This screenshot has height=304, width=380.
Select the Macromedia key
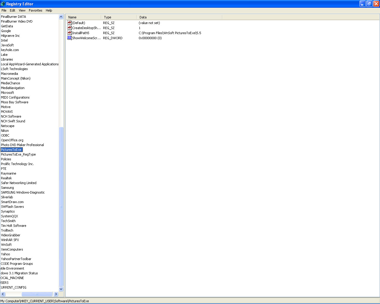9,74
